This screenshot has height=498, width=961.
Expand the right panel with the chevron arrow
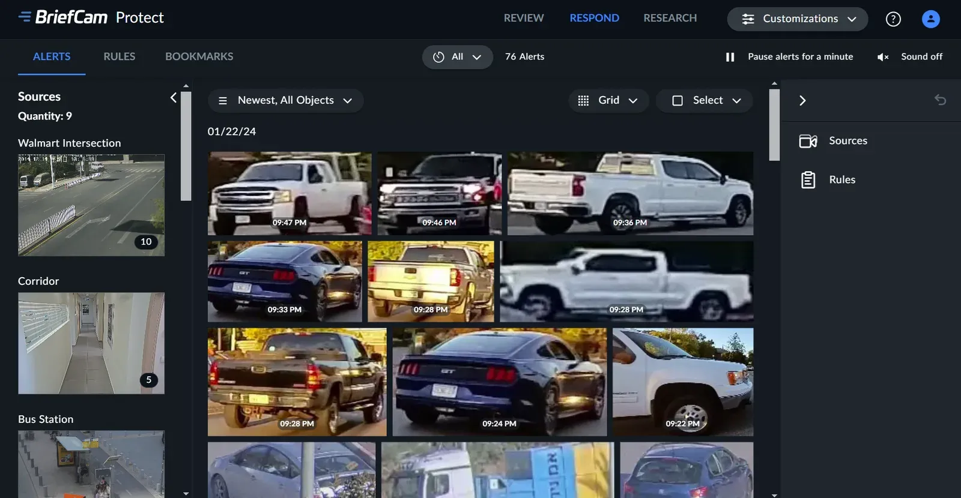tap(802, 100)
